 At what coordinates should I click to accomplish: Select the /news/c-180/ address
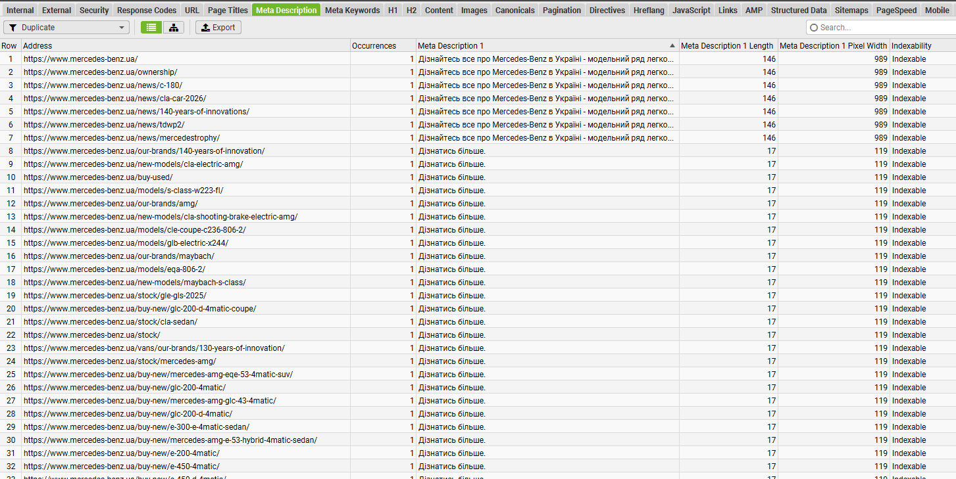(x=103, y=85)
